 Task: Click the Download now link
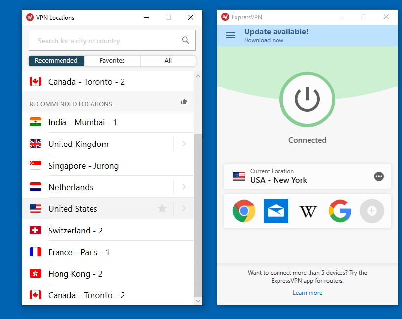264,40
